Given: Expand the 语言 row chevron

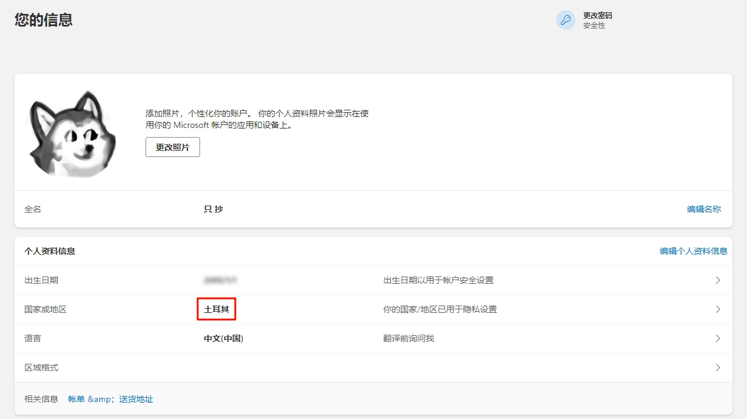Looking at the screenshot, I should pyautogui.click(x=718, y=338).
